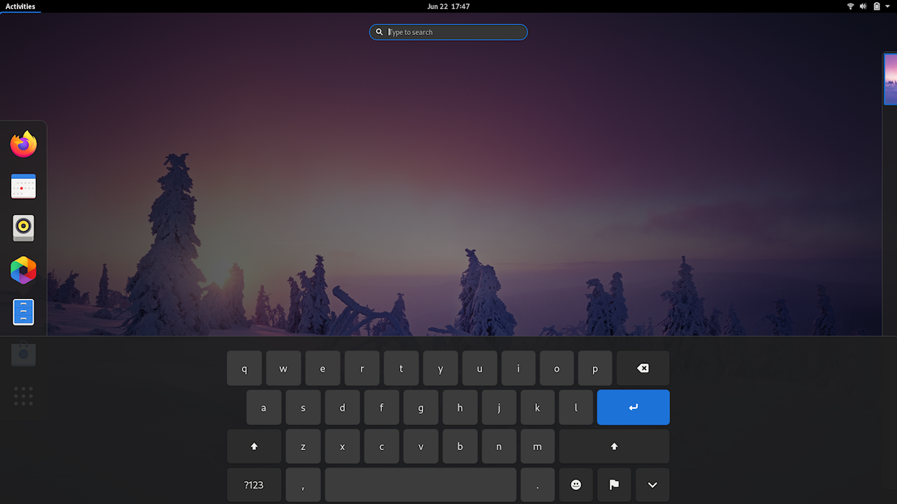Open system menu dropdown arrow

888,6
